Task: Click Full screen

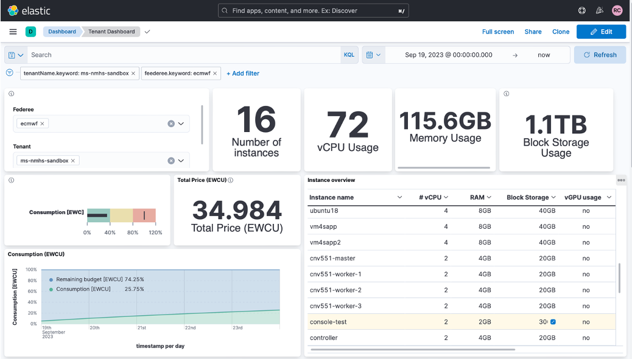Action: click(x=498, y=32)
